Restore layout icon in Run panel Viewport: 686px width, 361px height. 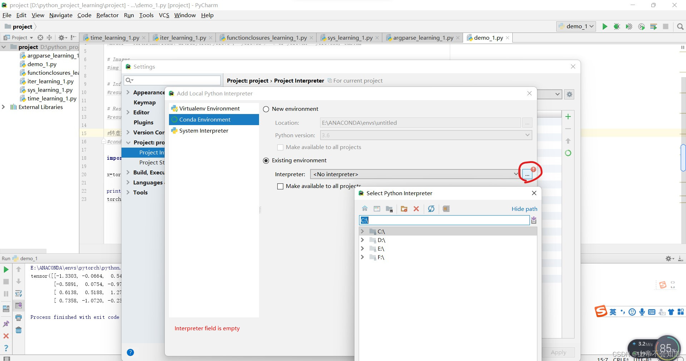[x=6, y=309]
